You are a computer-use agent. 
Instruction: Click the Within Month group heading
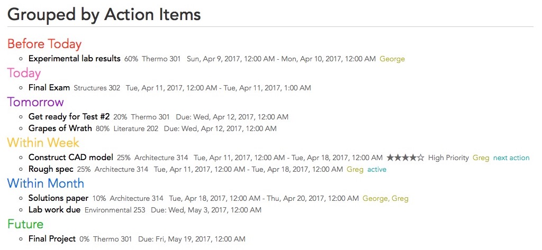46,183
